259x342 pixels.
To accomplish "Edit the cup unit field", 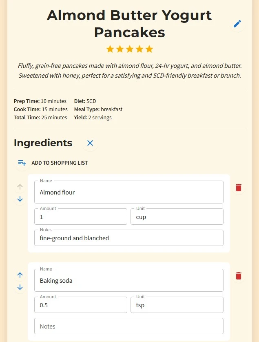I will click(177, 217).
